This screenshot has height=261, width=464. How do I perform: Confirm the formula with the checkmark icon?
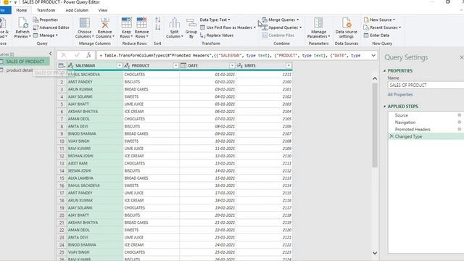pos(77,55)
